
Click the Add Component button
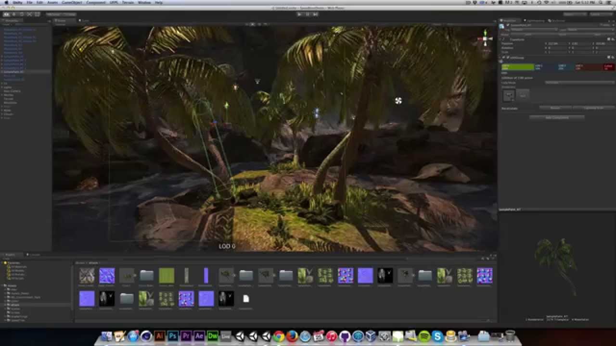click(557, 117)
